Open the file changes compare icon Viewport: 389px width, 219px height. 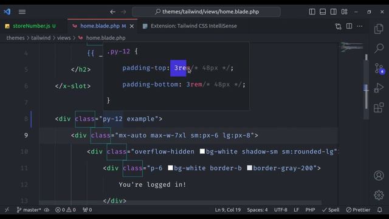(339, 26)
